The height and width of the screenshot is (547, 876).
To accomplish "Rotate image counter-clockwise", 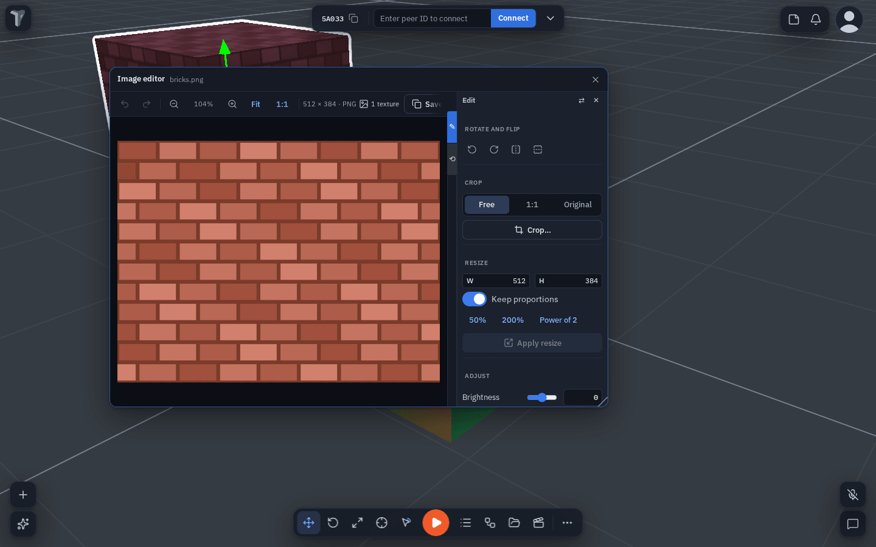I will point(472,150).
